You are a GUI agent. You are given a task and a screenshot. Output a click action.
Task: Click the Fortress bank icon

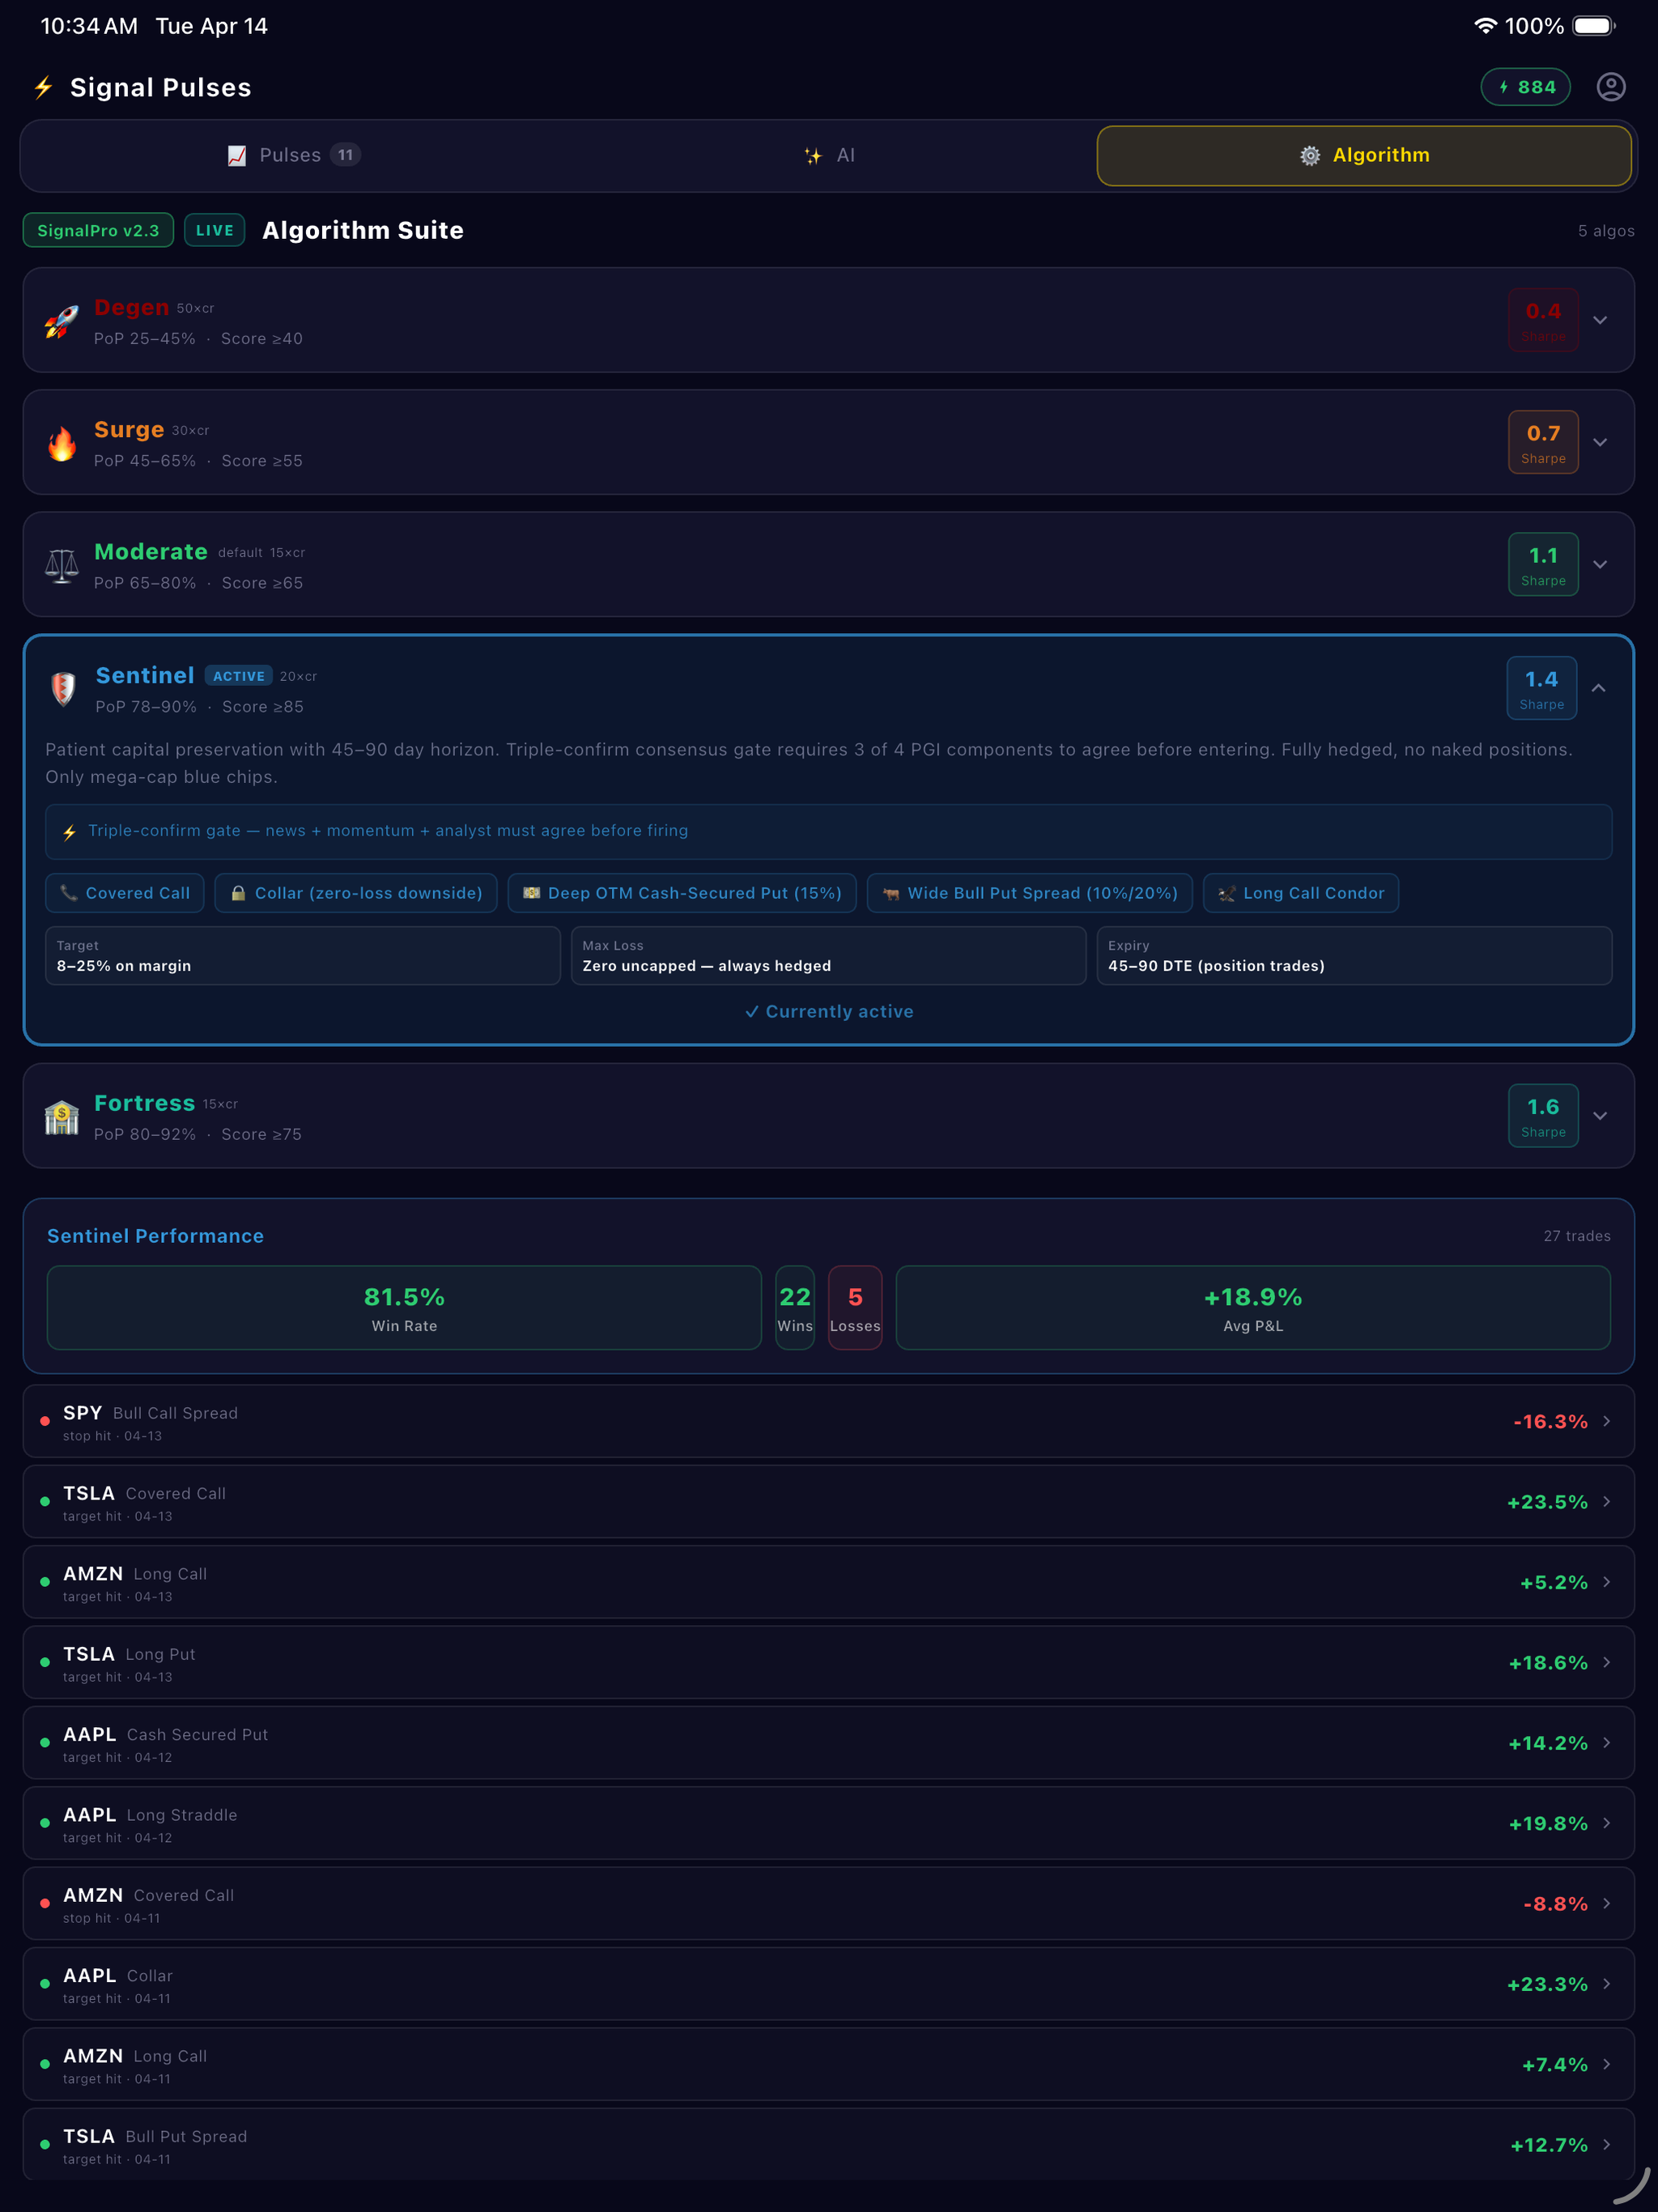(61, 1117)
